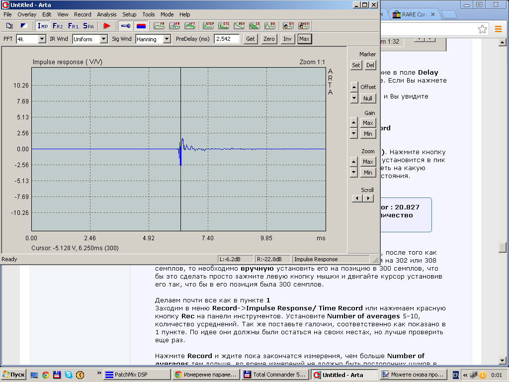
Task: Open ETC energy-time curve tool
Action: coord(224,26)
